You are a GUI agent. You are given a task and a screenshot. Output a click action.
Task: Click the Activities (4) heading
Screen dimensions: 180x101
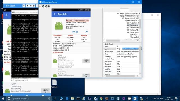click(x=58, y=52)
